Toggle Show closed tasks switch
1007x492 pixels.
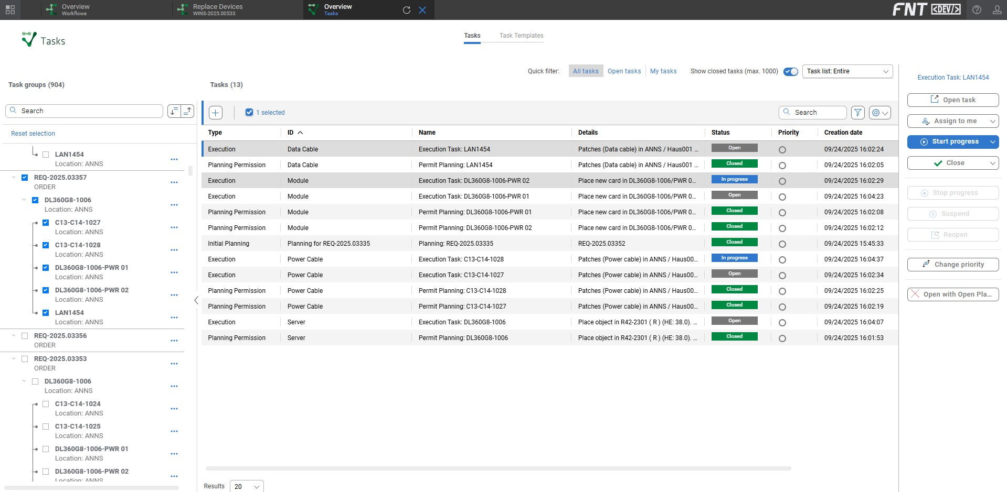790,72
